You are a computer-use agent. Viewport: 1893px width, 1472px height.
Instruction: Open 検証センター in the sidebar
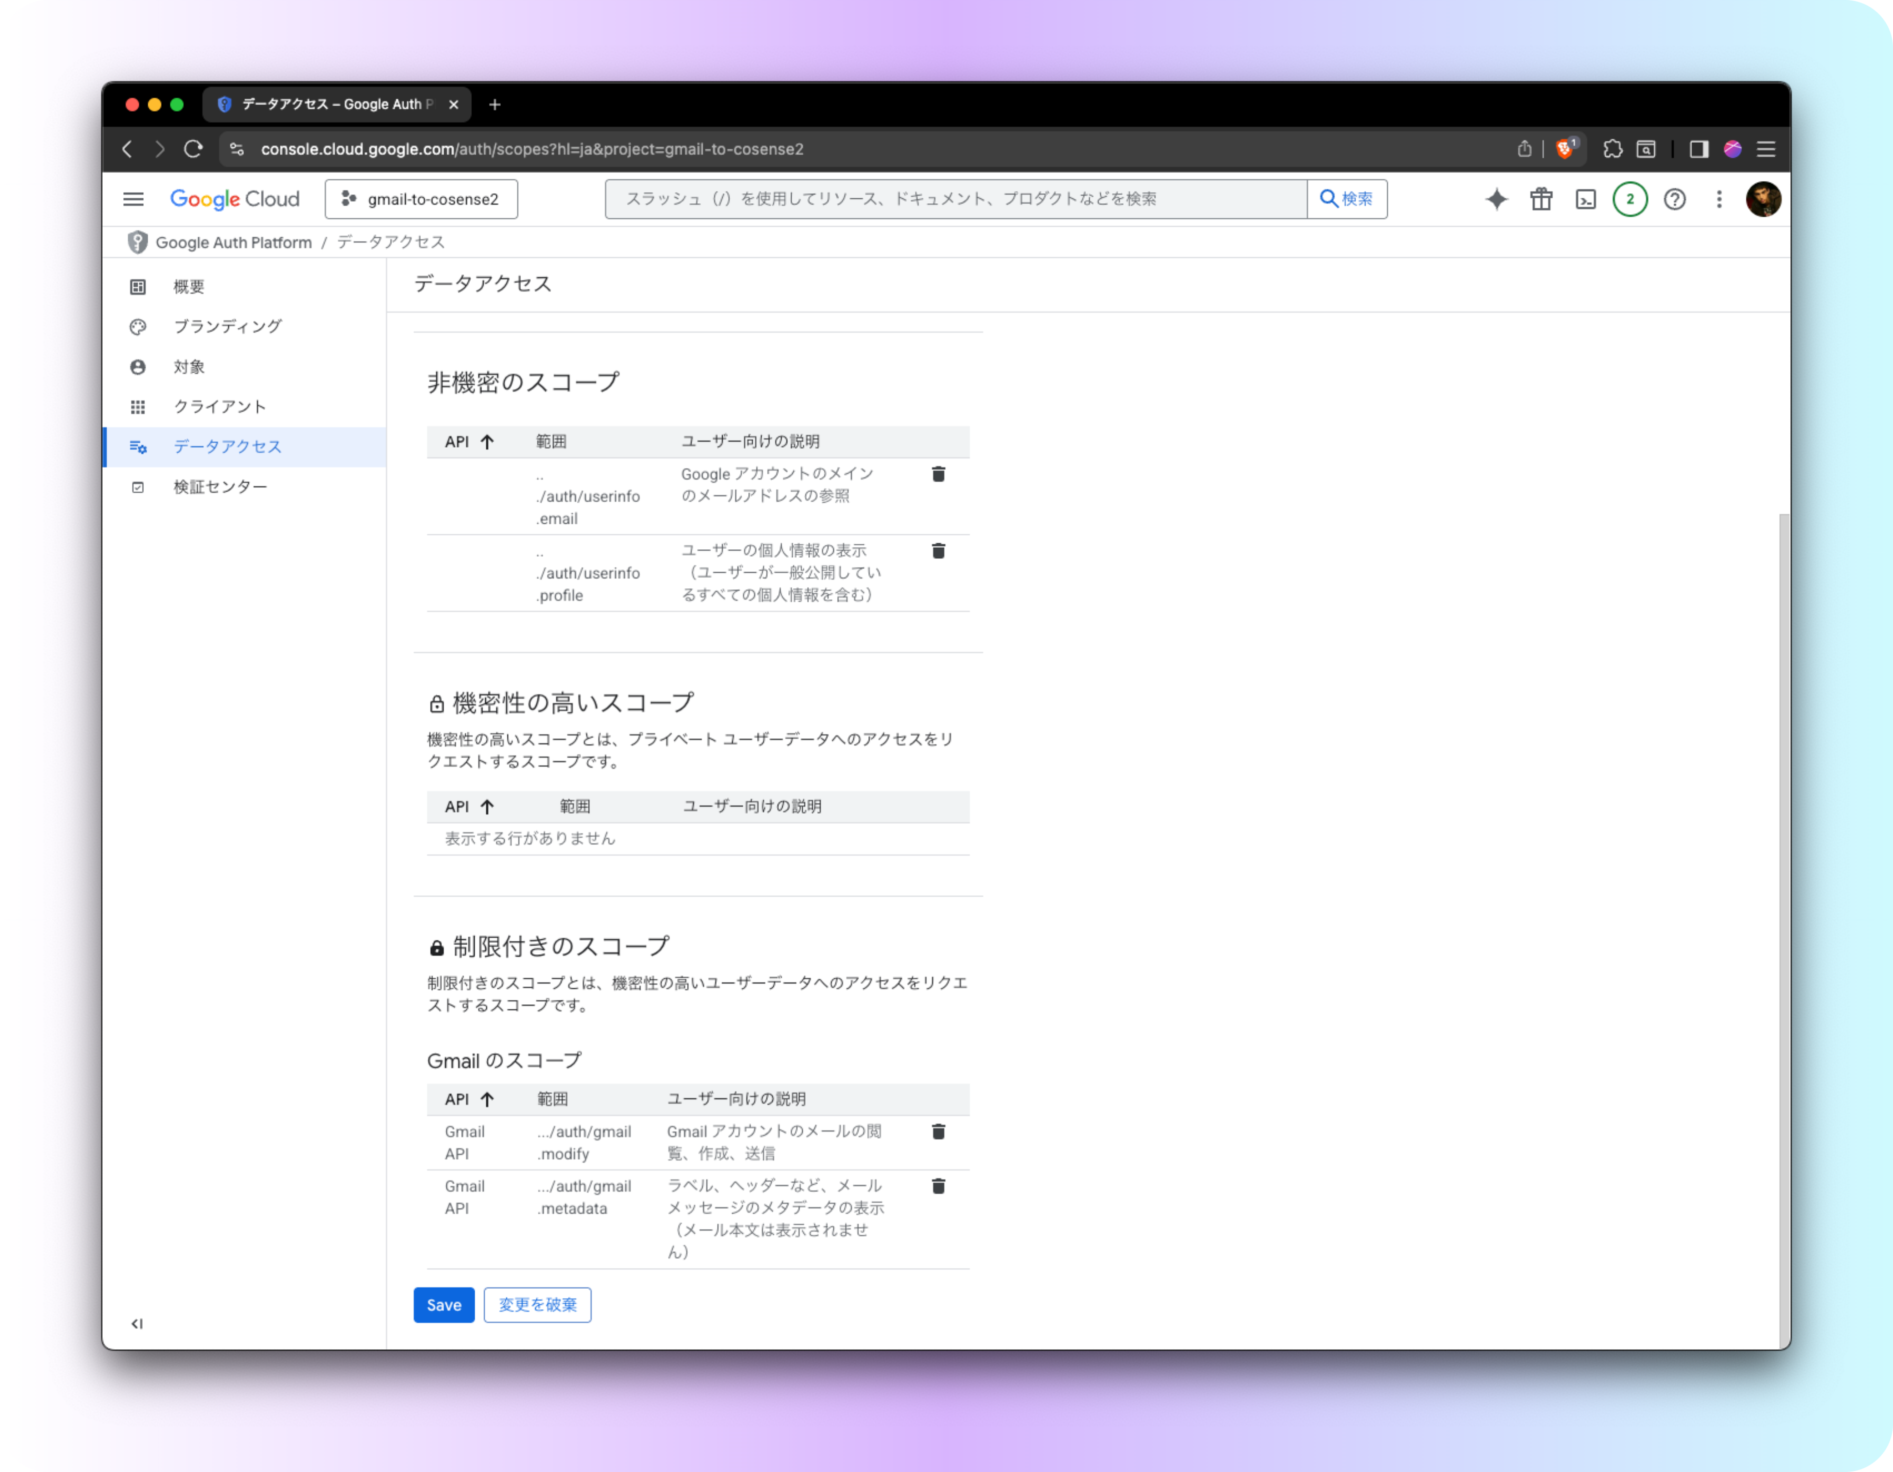click(244, 487)
